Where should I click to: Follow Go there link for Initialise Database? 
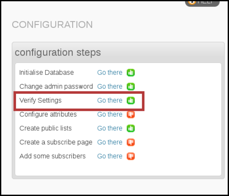[x=110, y=73]
